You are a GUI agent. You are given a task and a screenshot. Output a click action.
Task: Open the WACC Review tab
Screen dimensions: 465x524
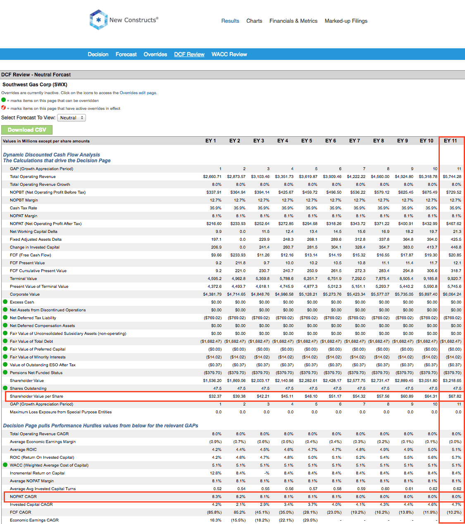coord(229,54)
